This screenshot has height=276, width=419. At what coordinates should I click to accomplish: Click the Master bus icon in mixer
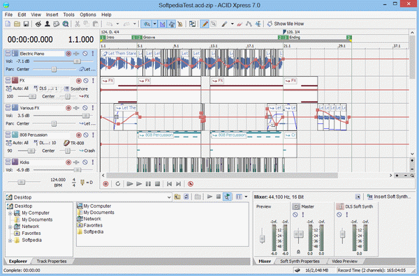click(x=296, y=206)
